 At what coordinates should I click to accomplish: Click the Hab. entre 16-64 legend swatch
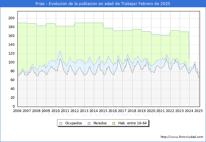(x=114, y=123)
